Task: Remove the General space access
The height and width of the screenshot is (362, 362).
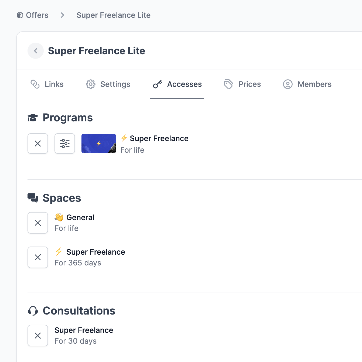Action: [38, 223]
